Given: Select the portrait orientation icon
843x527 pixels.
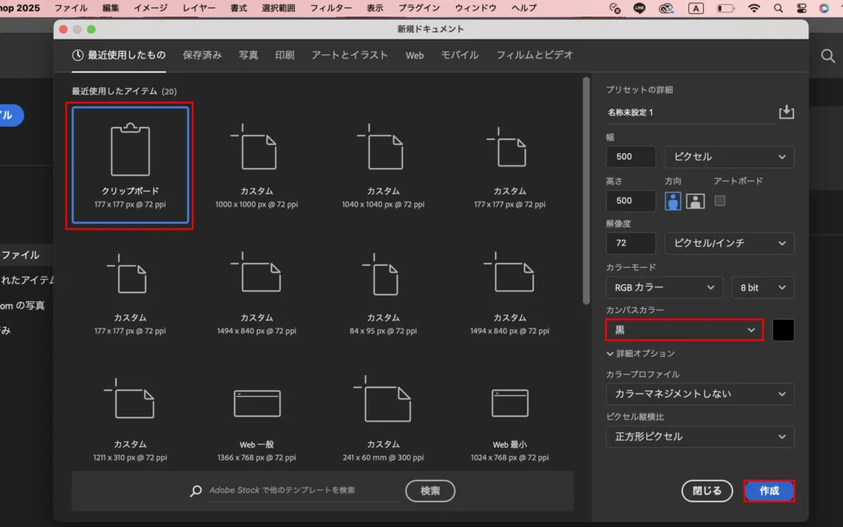Looking at the screenshot, I should coord(673,201).
